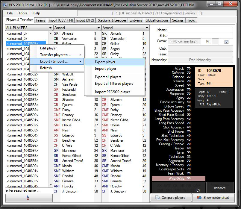Click the spider chart icon
Screen dimensions: 241x209
(199, 198)
